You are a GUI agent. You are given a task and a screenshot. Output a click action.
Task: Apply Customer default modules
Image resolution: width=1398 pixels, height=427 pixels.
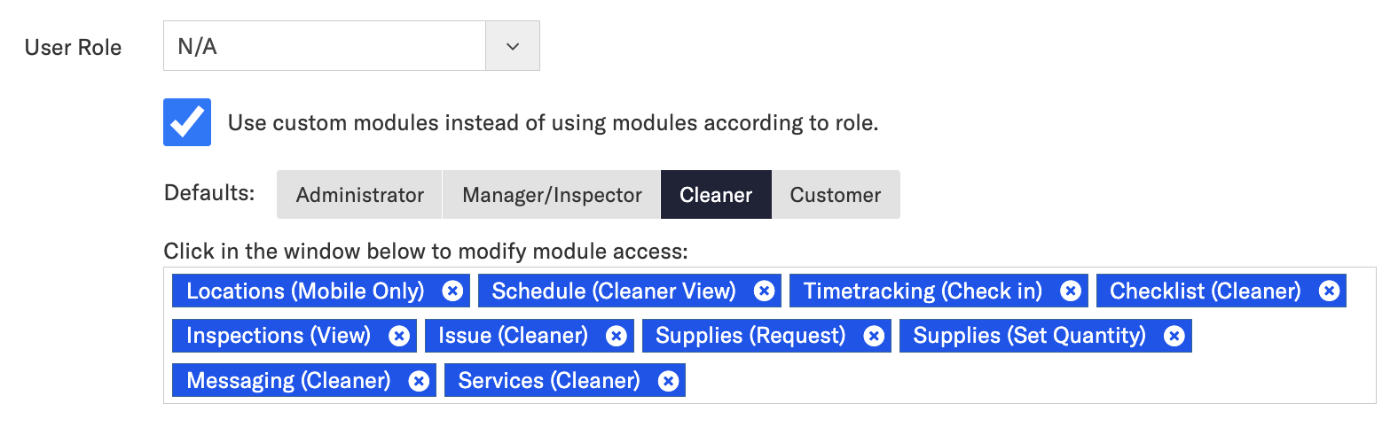836,195
